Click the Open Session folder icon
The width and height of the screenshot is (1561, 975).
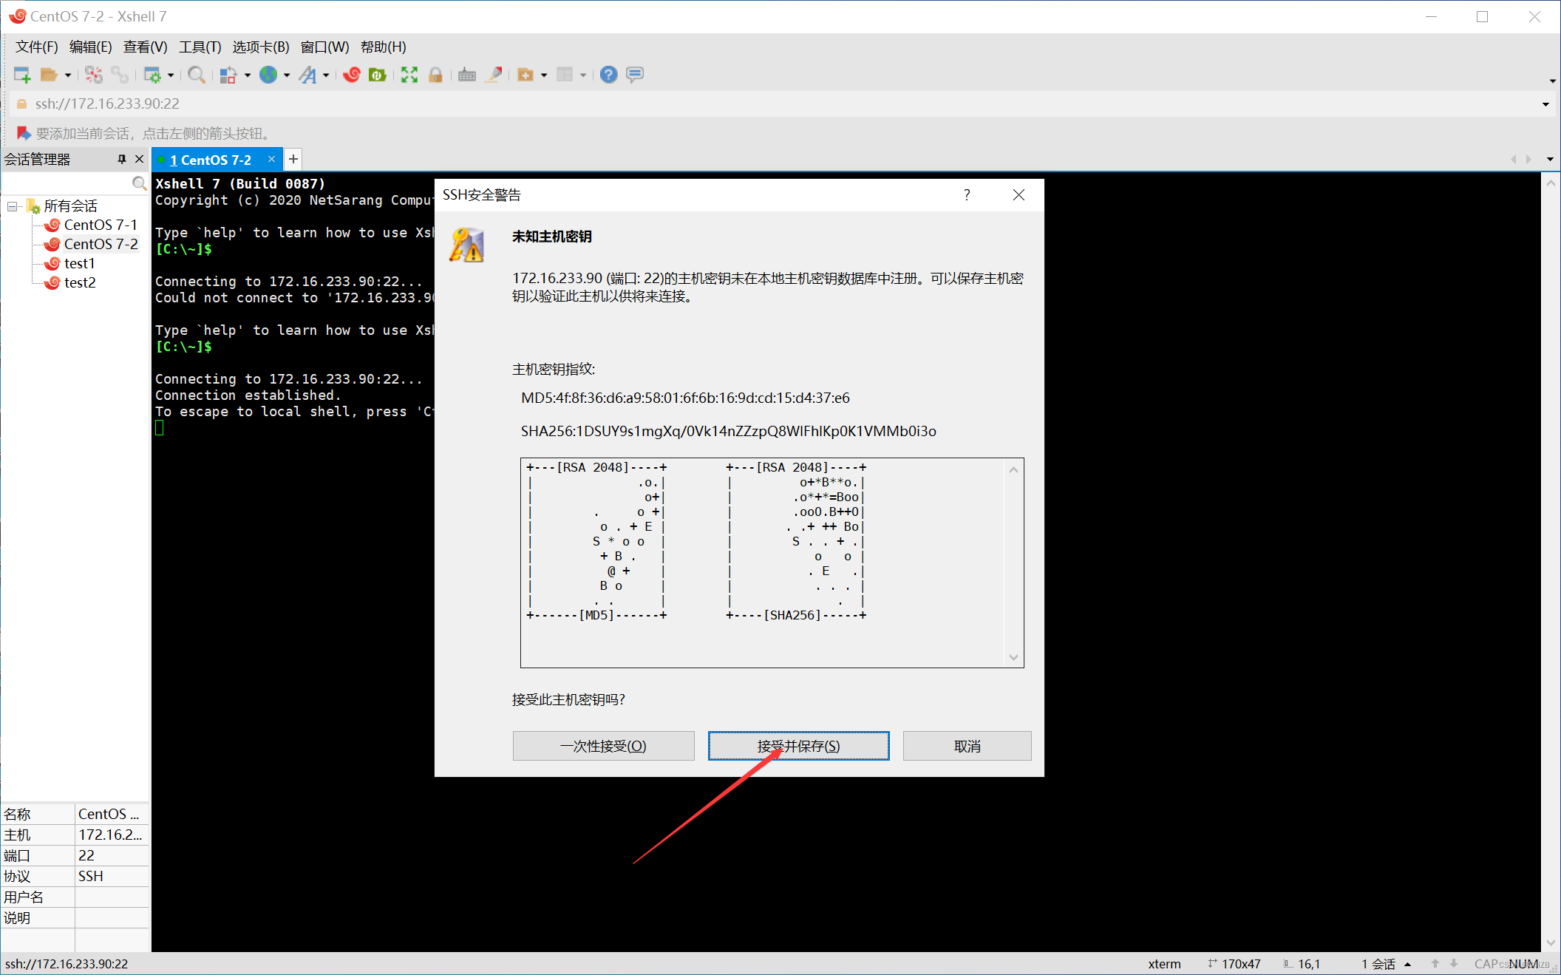(49, 75)
